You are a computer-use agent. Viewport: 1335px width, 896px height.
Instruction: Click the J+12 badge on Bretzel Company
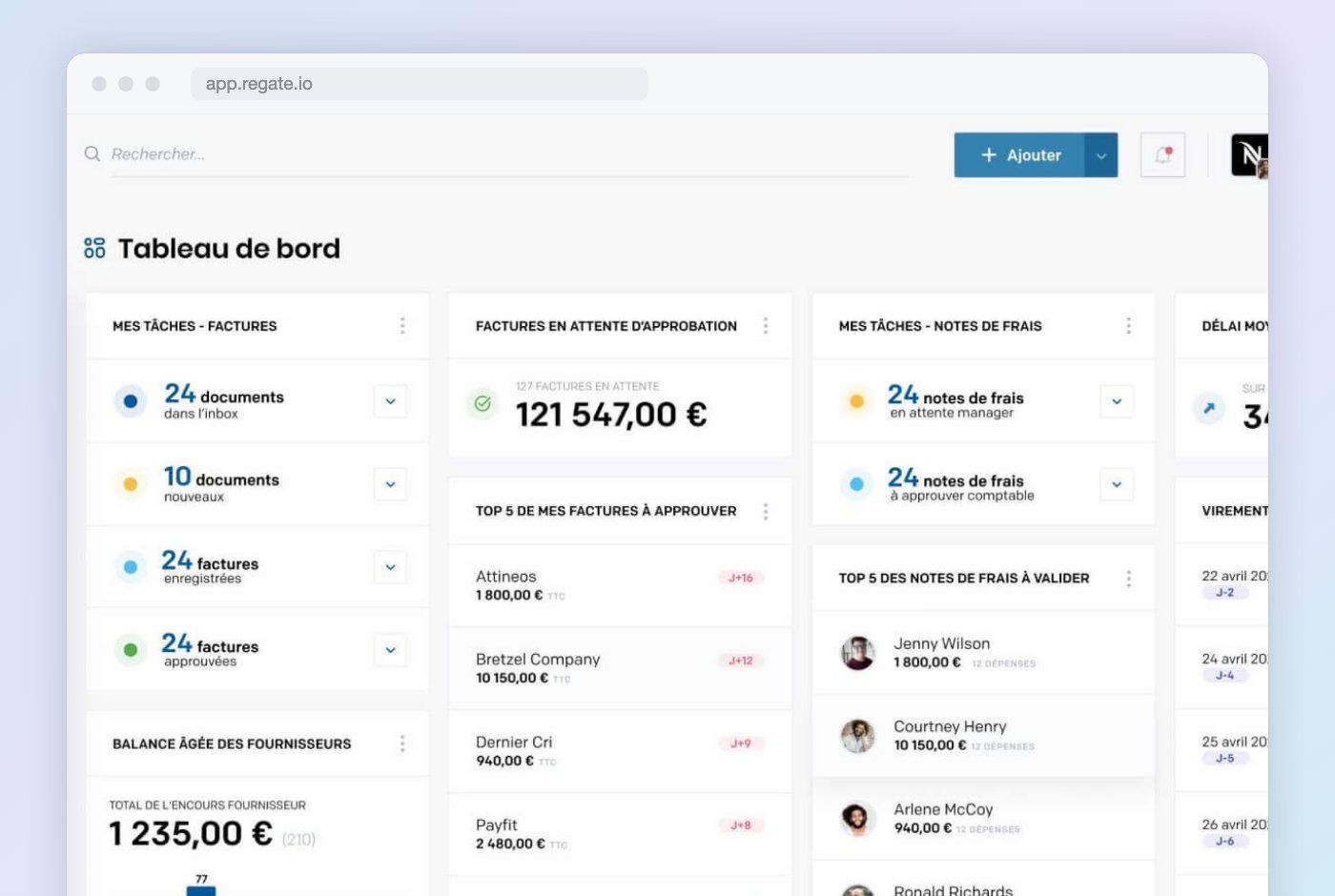[x=741, y=661]
